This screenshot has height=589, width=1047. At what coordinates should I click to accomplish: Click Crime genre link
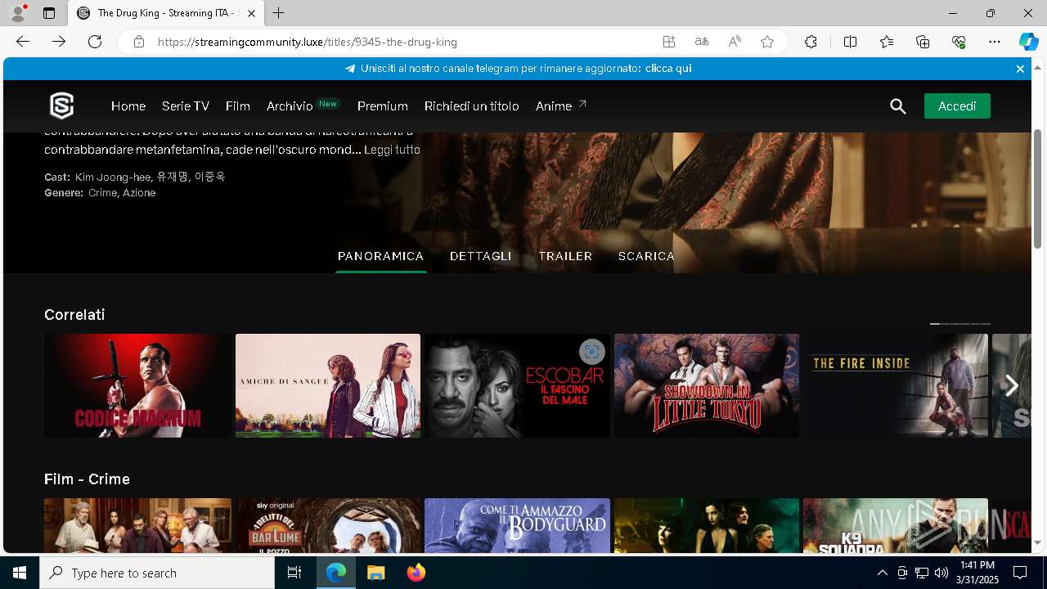click(102, 193)
